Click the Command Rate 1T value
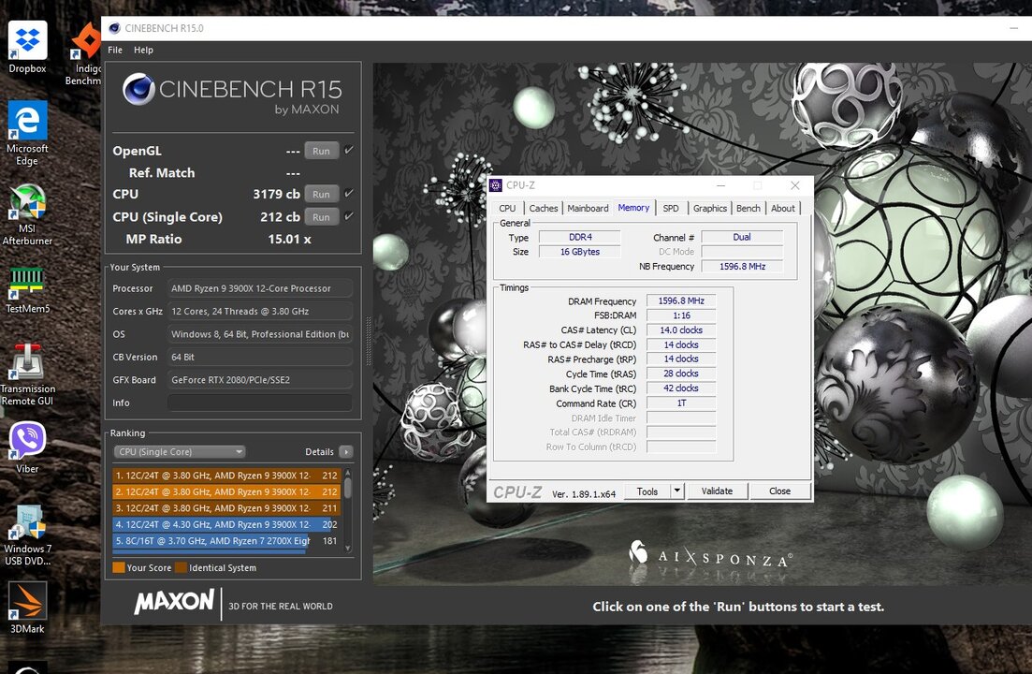This screenshot has height=674, width=1032. (681, 403)
